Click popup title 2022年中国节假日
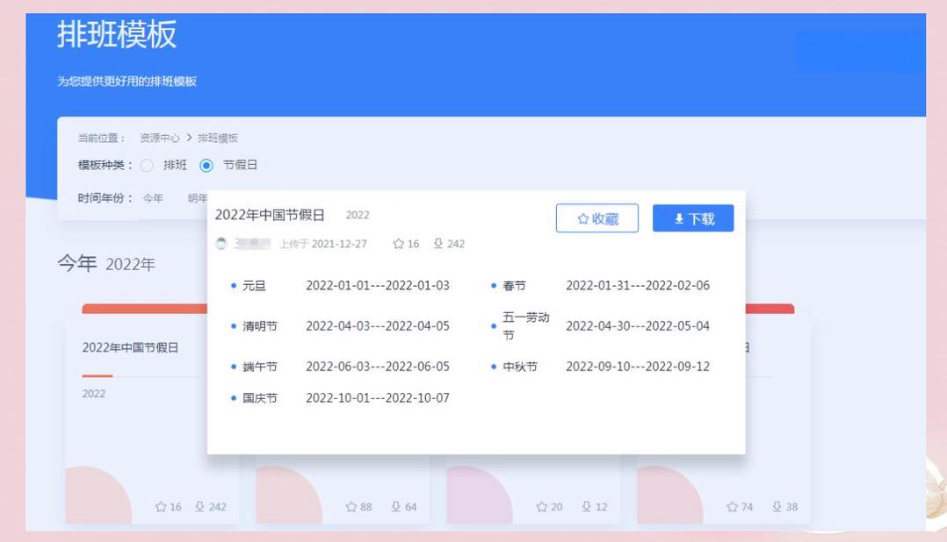The width and height of the screenshot is (947, 542). coord(270,215)
